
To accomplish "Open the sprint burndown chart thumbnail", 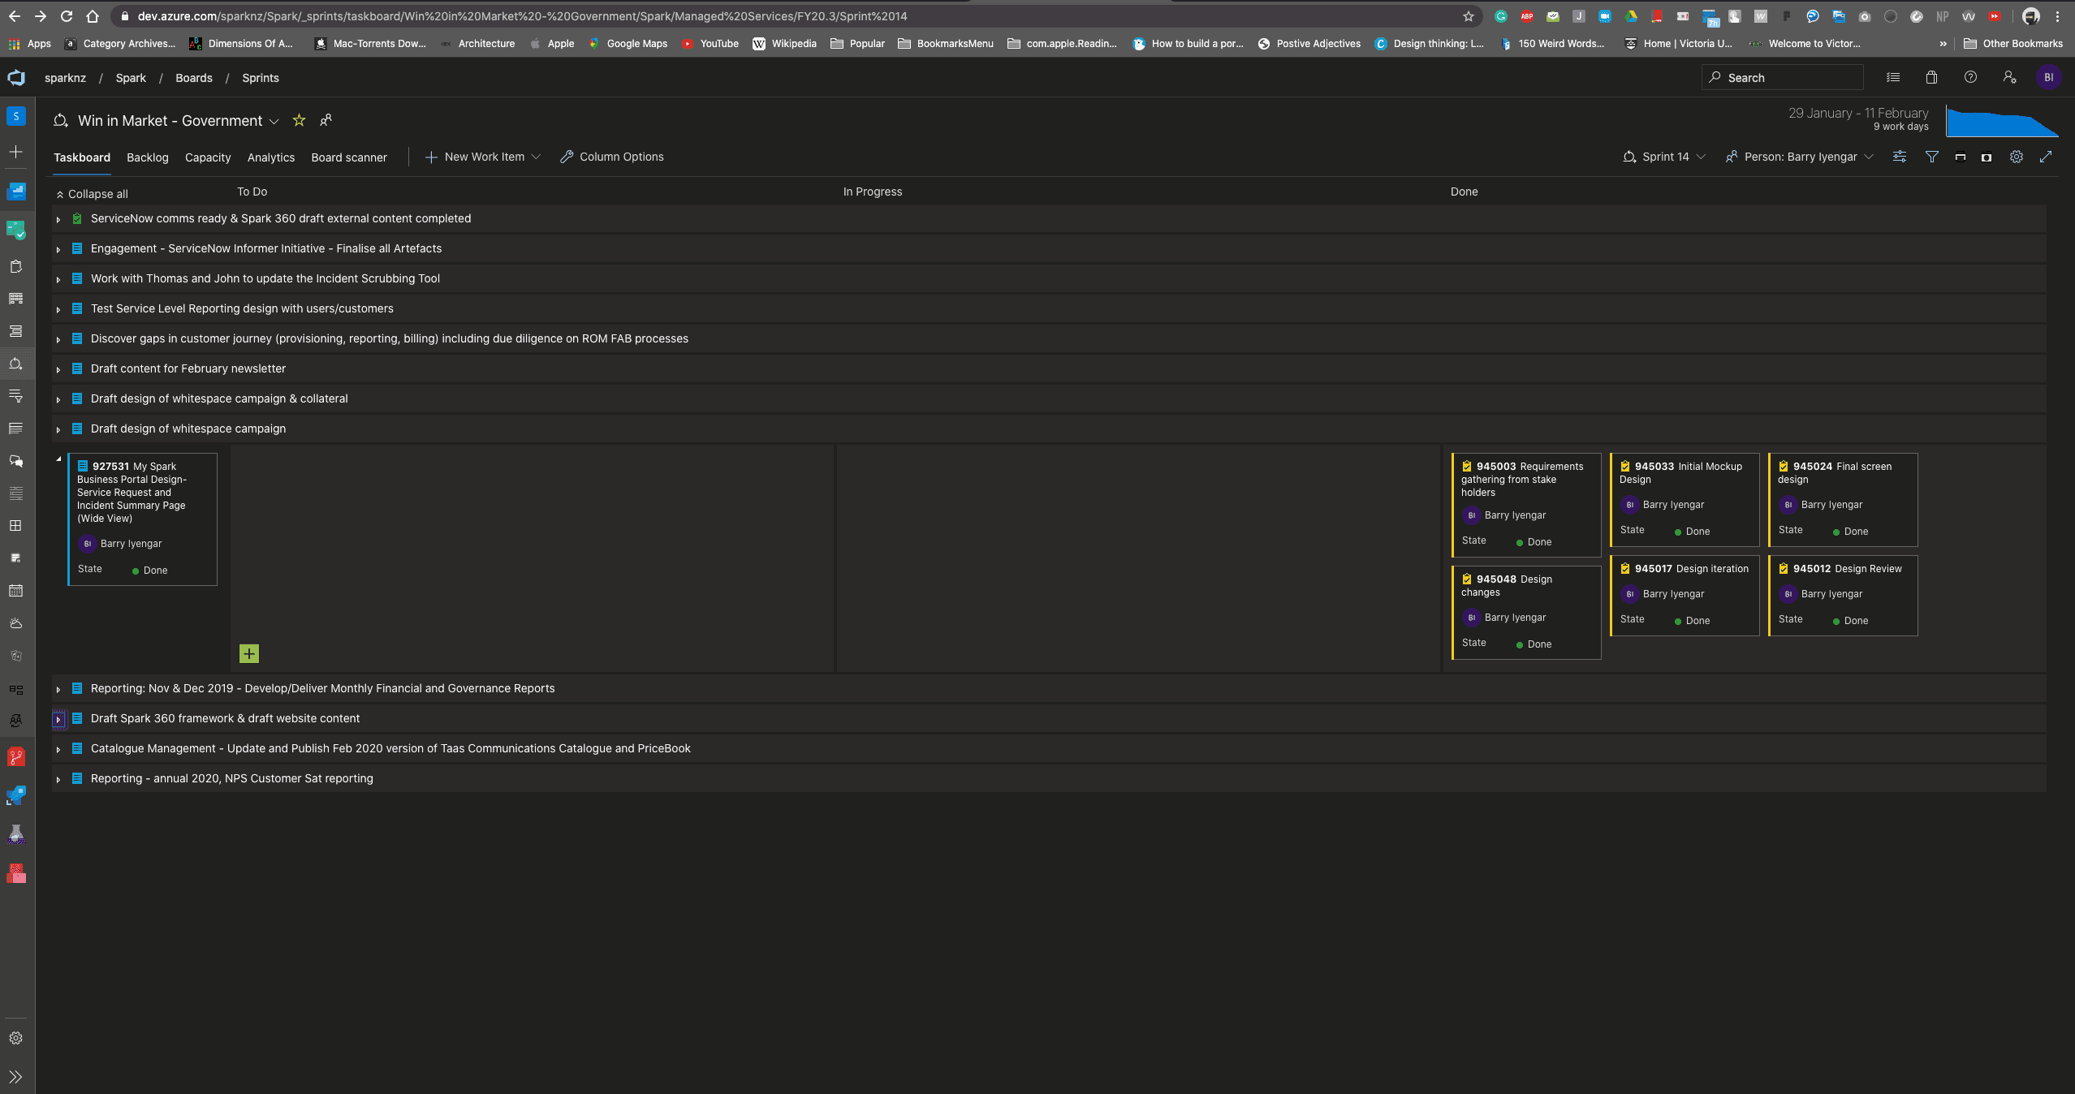I will click(2002, 120).
